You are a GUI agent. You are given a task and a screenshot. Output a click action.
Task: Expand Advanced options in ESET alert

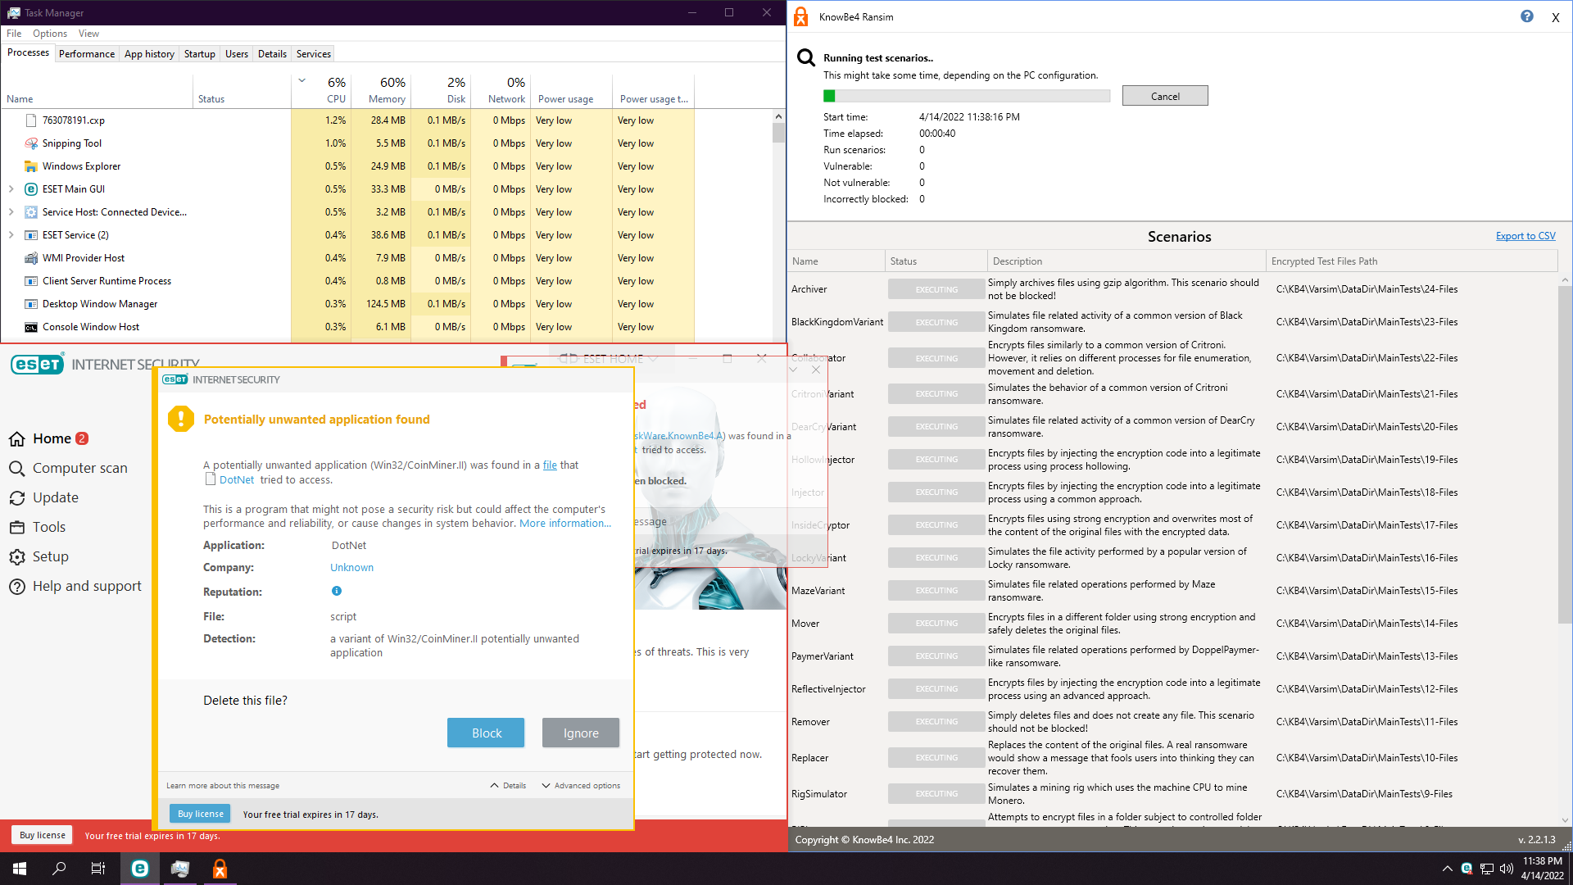coord(581,785)
